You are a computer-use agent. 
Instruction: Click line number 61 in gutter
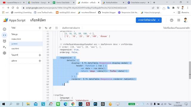pyautogui.click(x=48, y=84)
